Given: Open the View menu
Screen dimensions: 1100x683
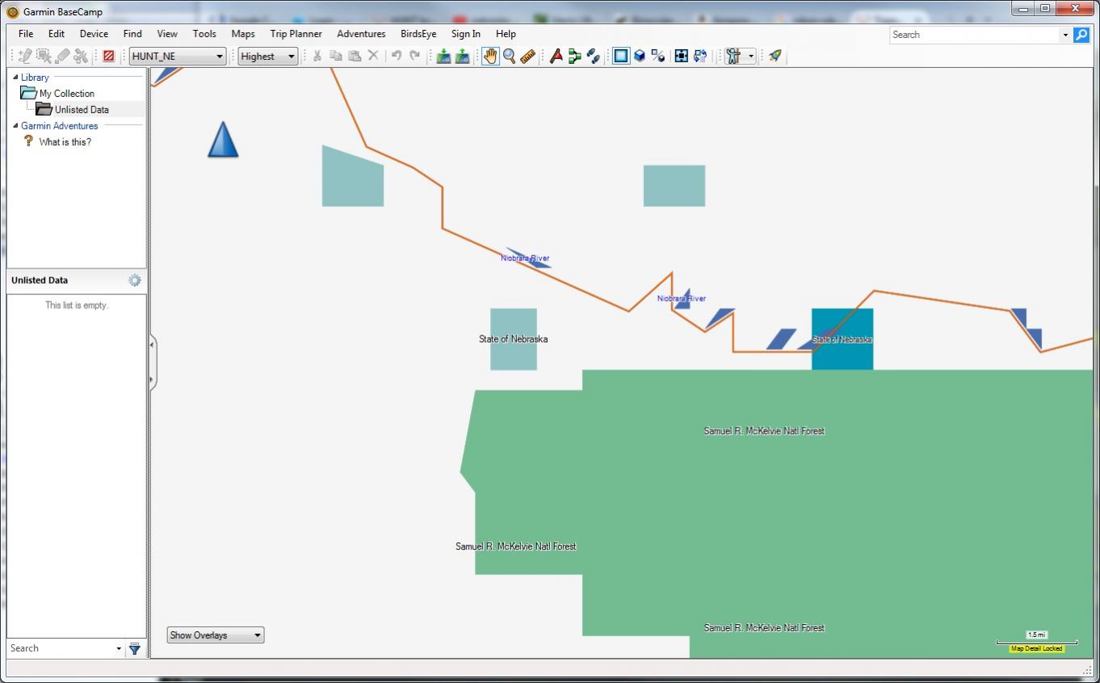Looking at the screenshot, I should coord(167,34).
